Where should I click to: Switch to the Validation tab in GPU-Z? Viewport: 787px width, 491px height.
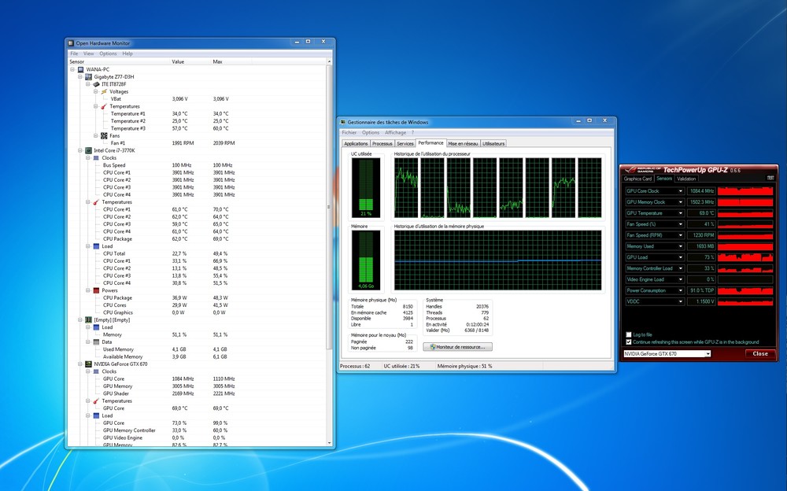(x=687, y=179)
